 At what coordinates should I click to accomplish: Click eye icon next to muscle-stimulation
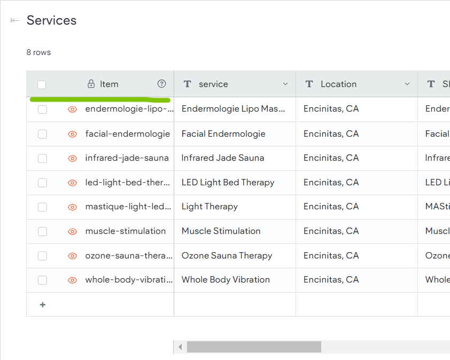(73, 231)
